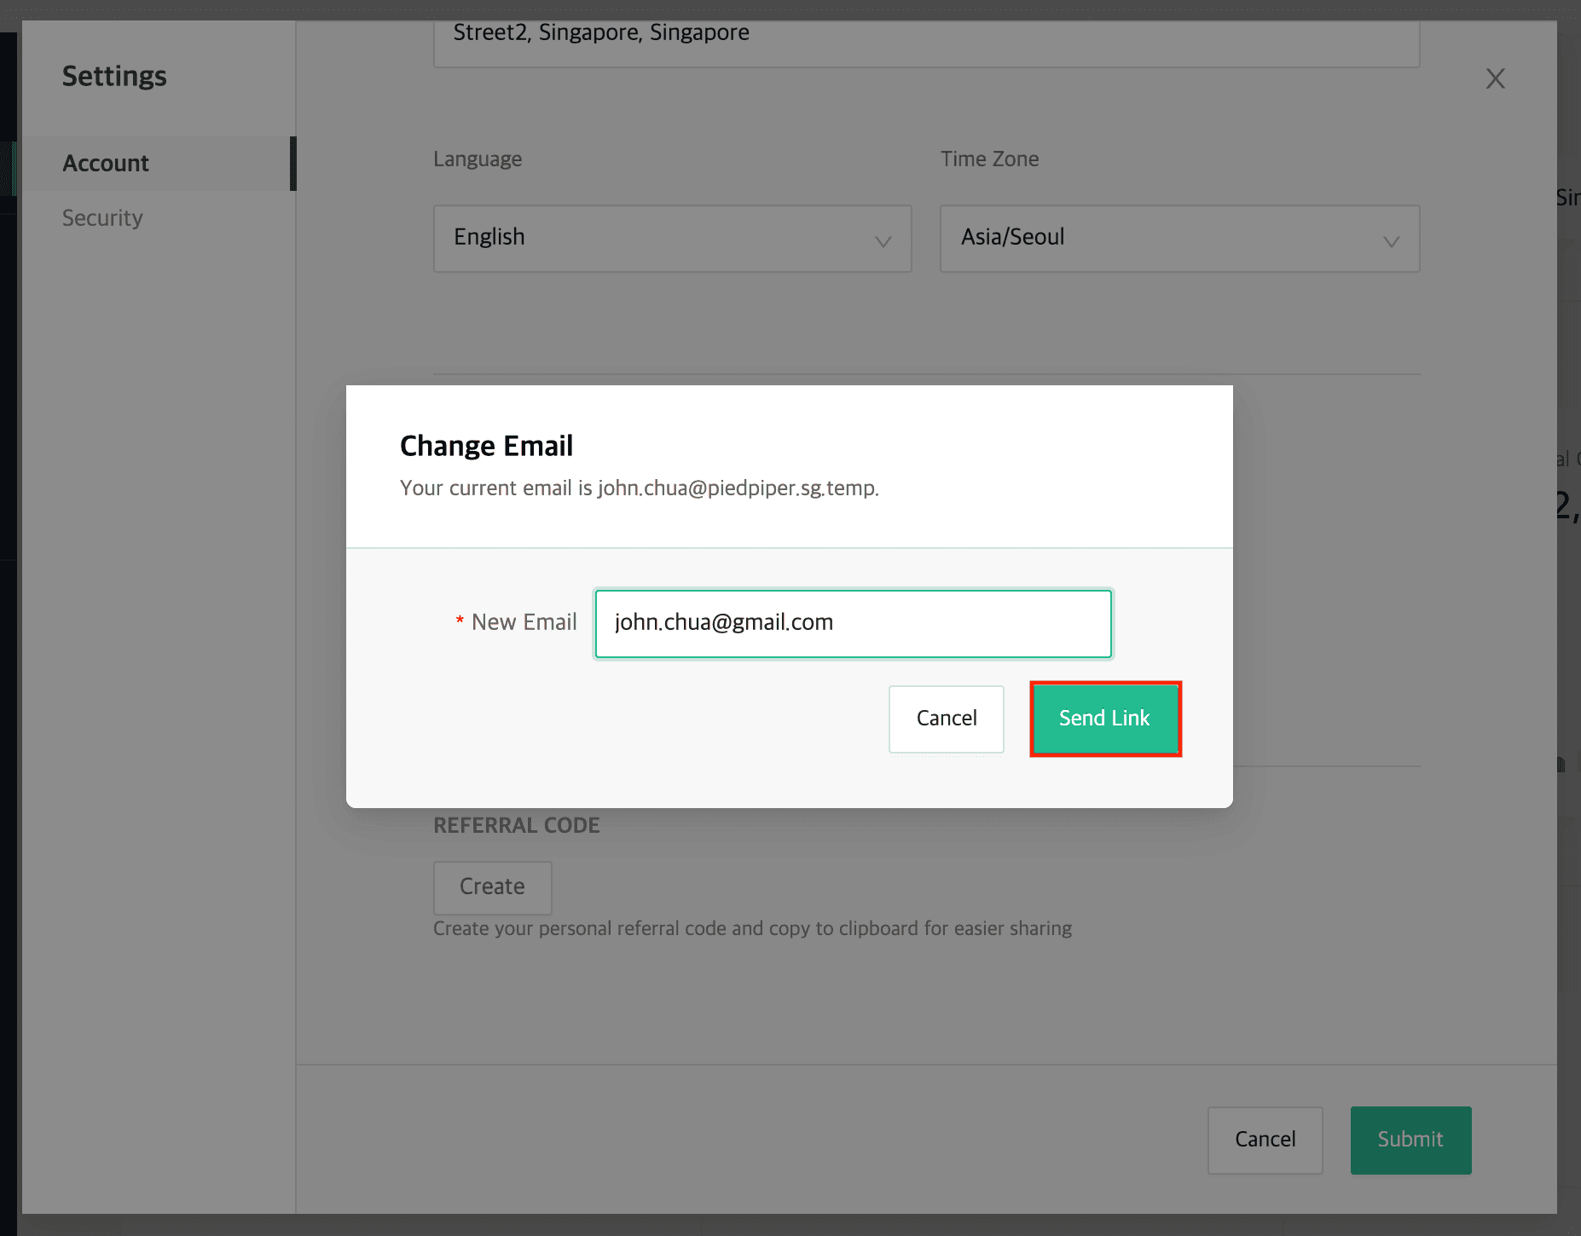Open the Language dropdown showing English
The height and width of the screenshot is (1236, 1581).
tap(672, 238)
